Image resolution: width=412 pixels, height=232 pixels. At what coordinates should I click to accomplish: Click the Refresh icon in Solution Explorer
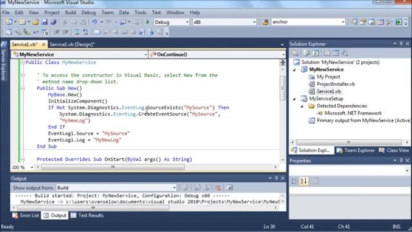(x=315, y=53)
